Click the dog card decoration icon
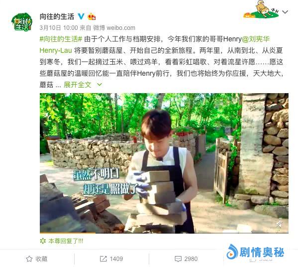This screenshot has width=298, height=267. pos(261,9)
